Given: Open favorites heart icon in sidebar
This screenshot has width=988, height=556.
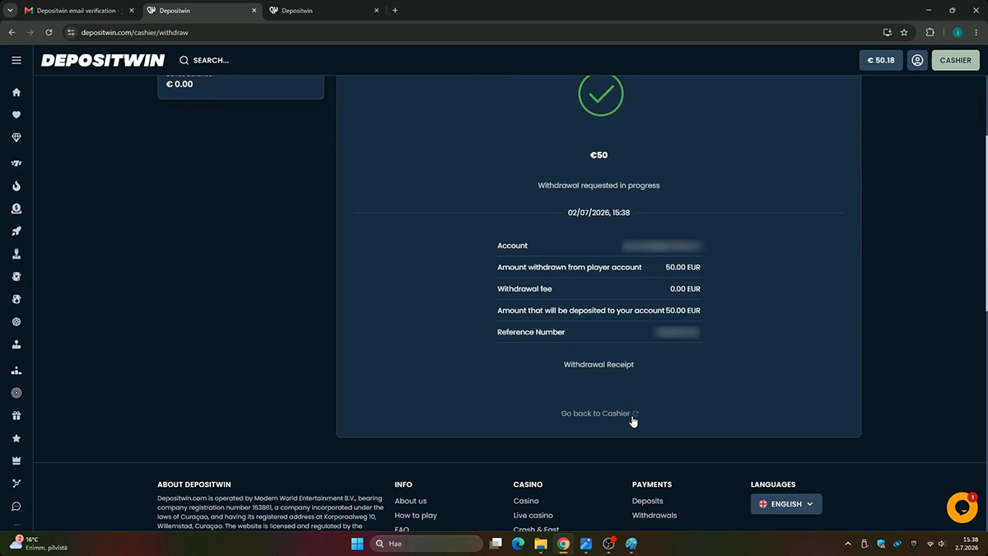Looking at the screenshot, I should pos(16,115).
